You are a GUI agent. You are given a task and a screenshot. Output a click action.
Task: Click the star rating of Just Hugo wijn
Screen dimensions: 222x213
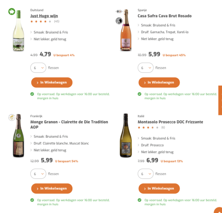click(x=41, y=21)
